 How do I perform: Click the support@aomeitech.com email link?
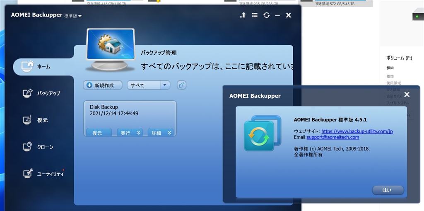(x=333, y=137)
